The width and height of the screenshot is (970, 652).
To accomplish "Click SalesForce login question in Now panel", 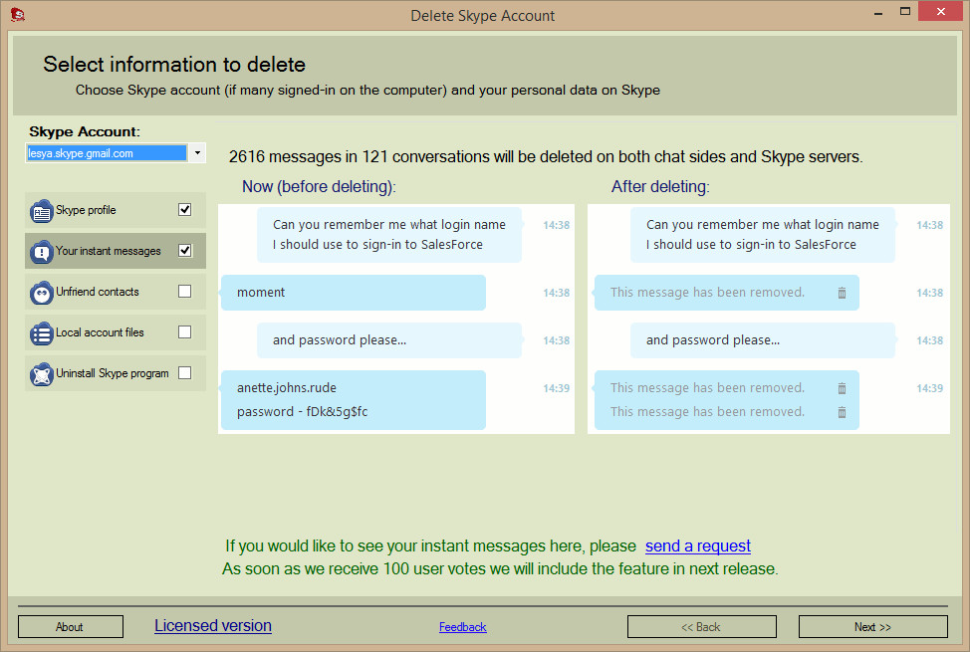I will tap(389, 235).
